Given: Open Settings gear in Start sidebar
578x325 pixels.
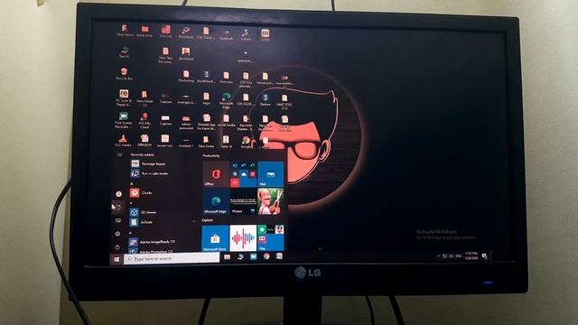Looking at the screenshot, I should tap(118, 234).
